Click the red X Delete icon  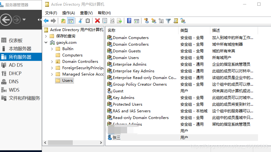pyautogui.click(x=97, y=21)
